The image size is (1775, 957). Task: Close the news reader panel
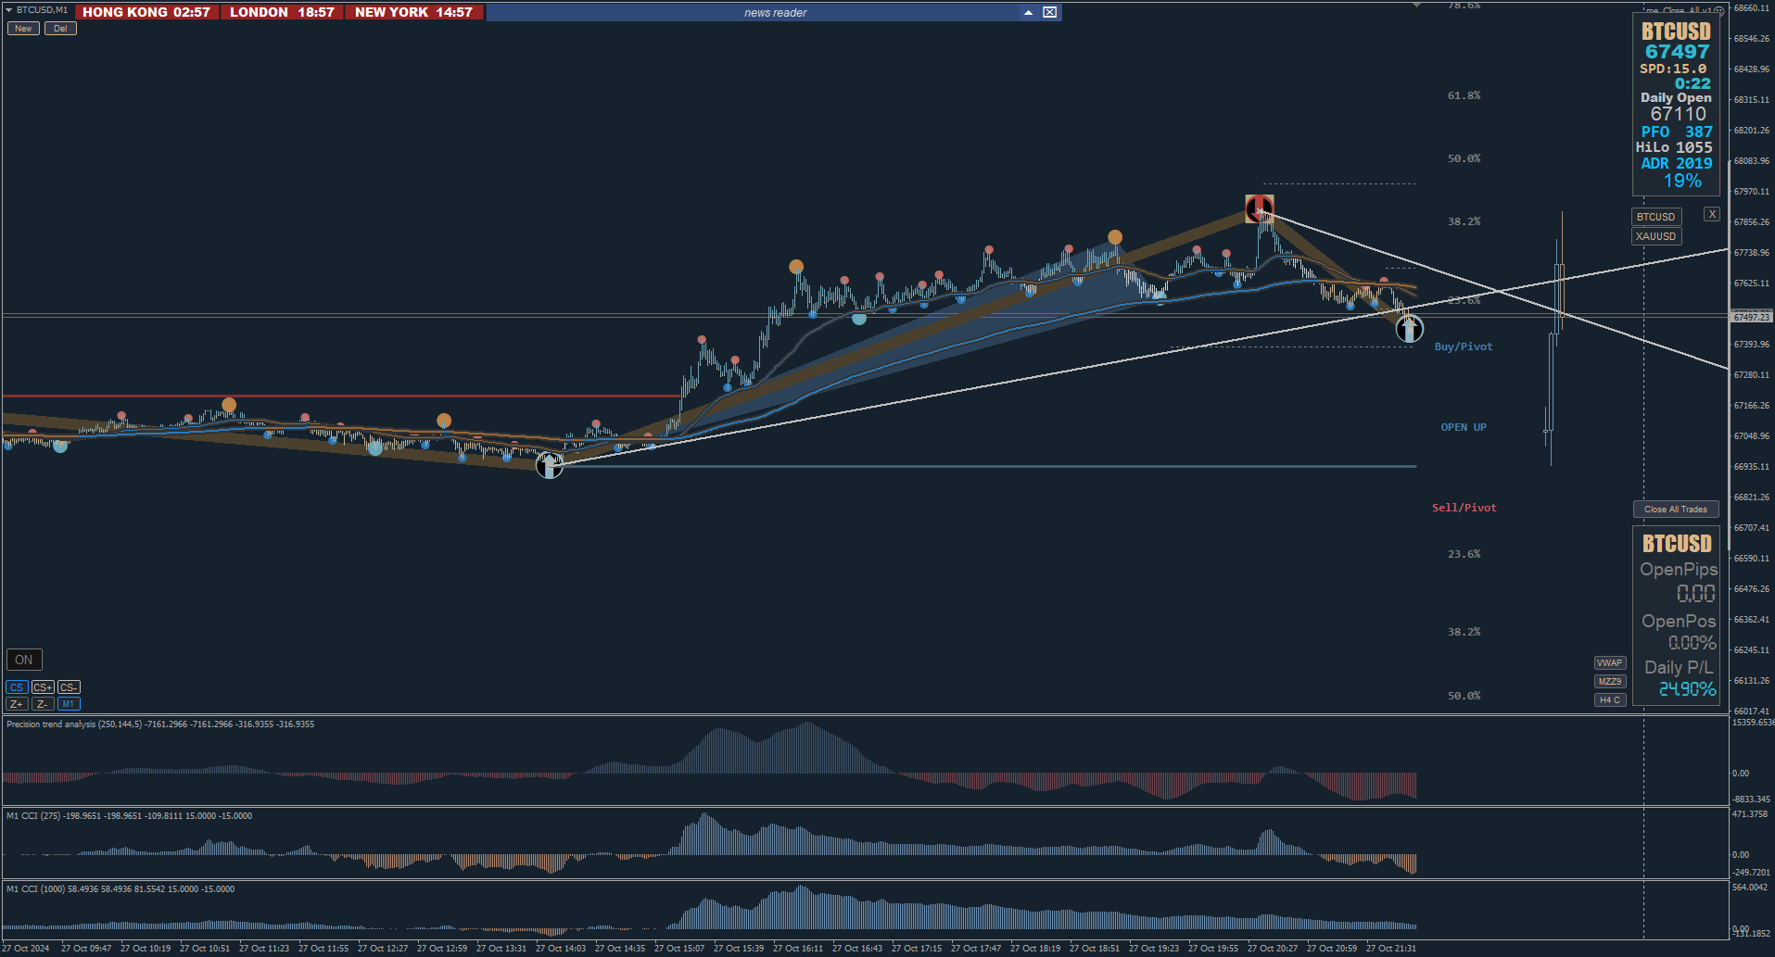click(x=1049, y=12)
